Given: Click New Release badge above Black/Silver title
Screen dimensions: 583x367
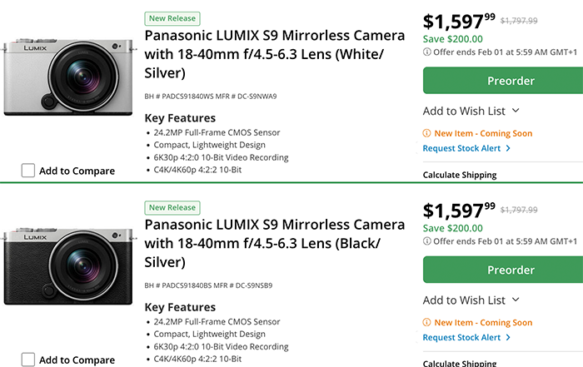Looking at the screenshot, I should 172,207.
